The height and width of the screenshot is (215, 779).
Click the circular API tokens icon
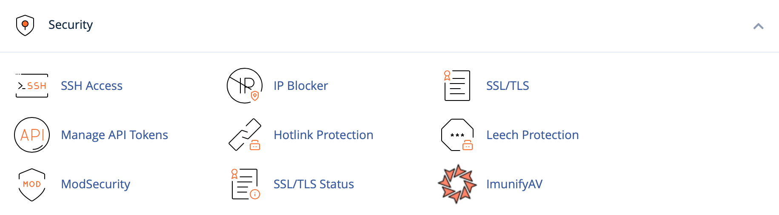click(x=32, y=135)
